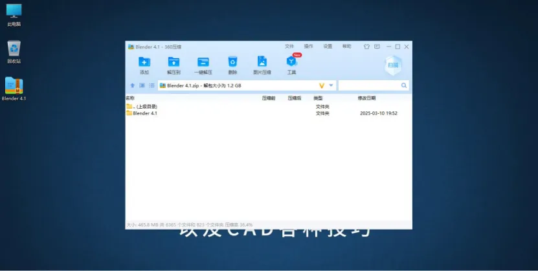This screenshot has height=271, width=538.
Task: Open the 设置 menu
Action: [328, 47]
